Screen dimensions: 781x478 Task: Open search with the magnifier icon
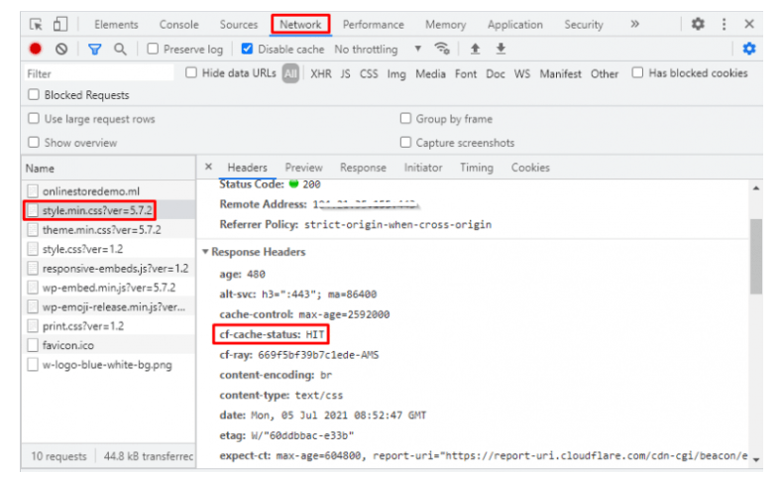(x=120, y=49)
